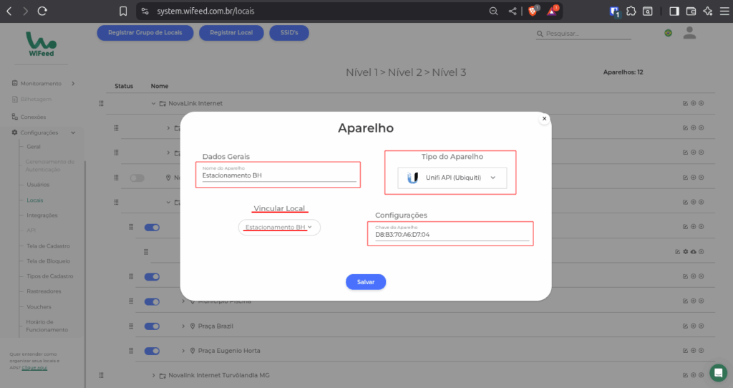This screenshot has height=388, width=733.
Task: Open the Estacionamento BH Vincular Local dropdown
Action: pos(279,228)
